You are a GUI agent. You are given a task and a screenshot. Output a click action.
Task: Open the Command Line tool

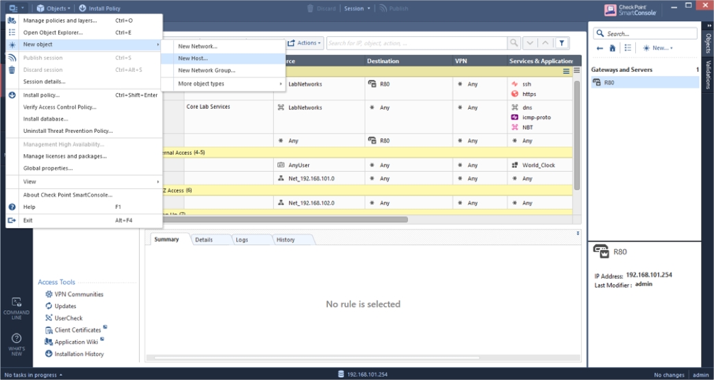point(16,307)
